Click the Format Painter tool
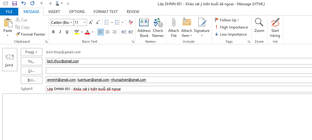 [x=30, y=34]
